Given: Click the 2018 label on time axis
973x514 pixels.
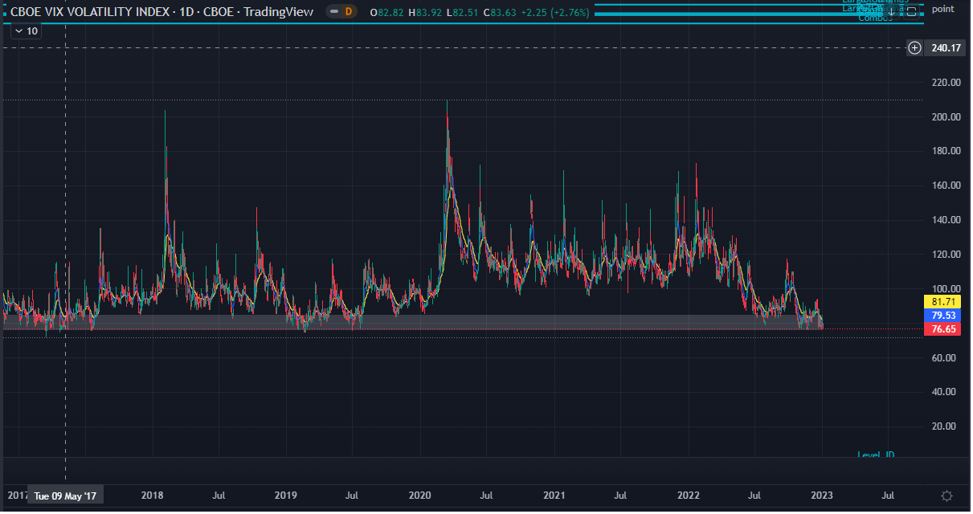Looking at the screenshot, I should click(x=153, y=496).
